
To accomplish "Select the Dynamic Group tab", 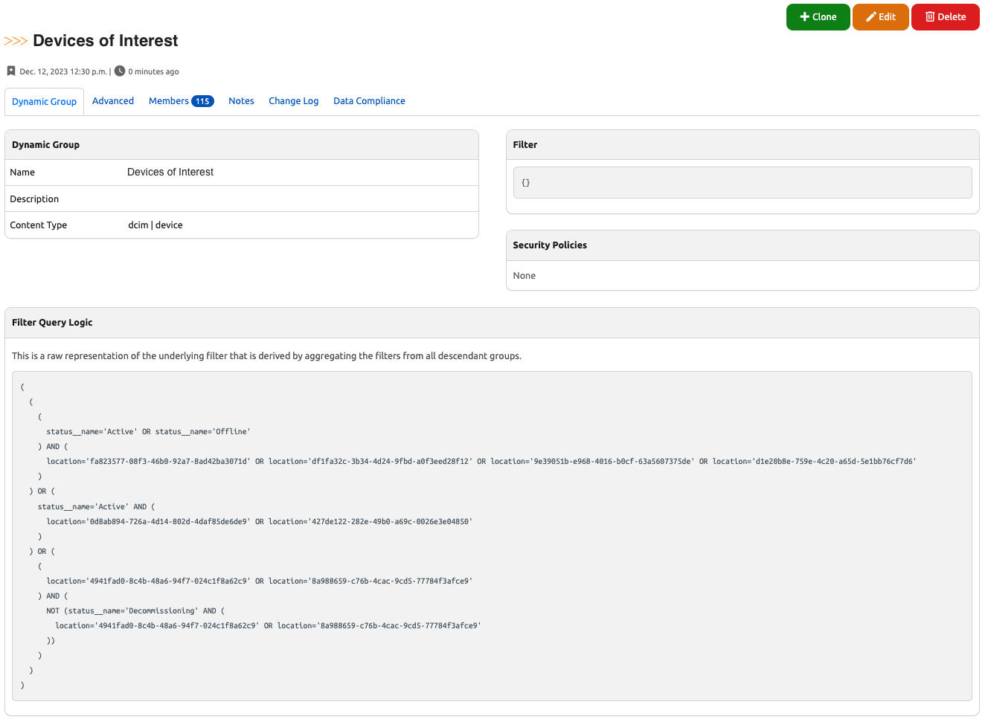I will 44,102.
